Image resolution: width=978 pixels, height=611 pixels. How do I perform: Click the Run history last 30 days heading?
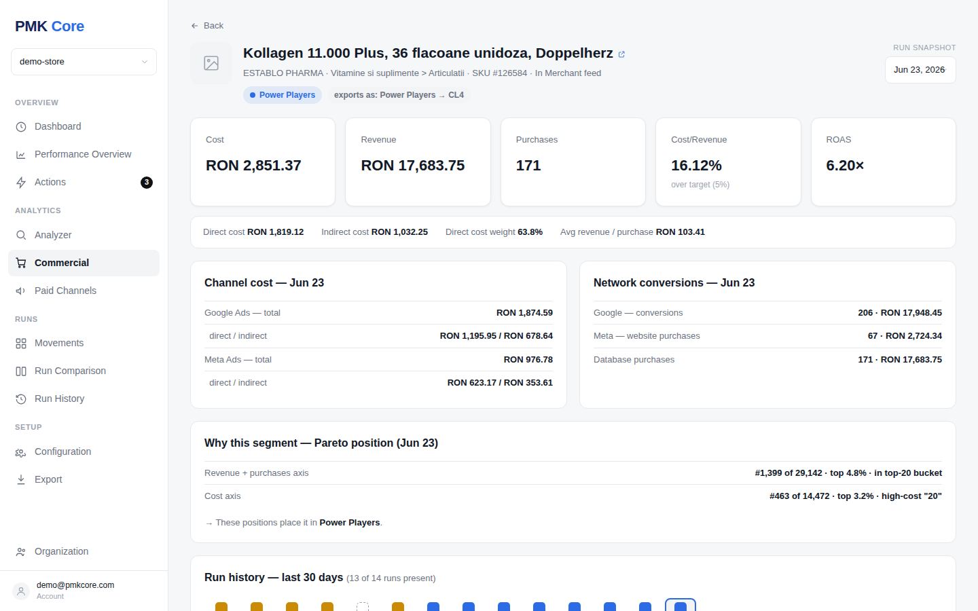point(274,578)
